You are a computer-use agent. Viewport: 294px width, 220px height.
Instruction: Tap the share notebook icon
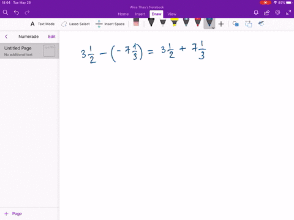tap(266, 12)
